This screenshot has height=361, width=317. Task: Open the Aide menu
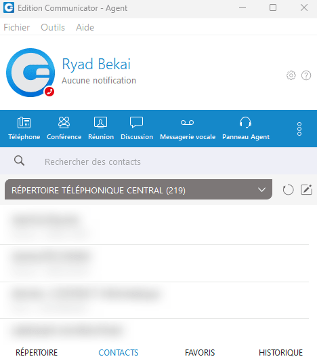85,27
